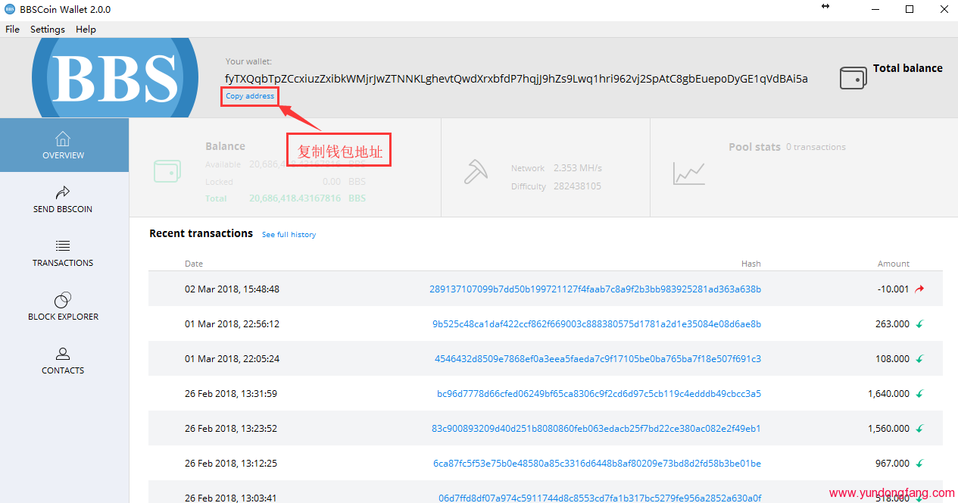
Task: Open the Contacts person icon
Action: (63, 354)
